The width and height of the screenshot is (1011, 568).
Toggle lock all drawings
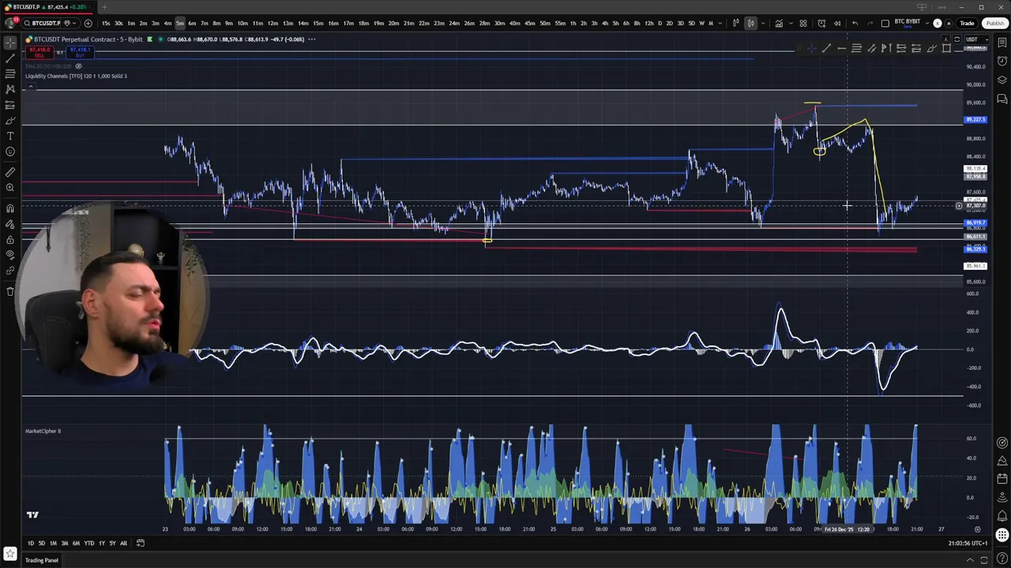click(10, 240)
